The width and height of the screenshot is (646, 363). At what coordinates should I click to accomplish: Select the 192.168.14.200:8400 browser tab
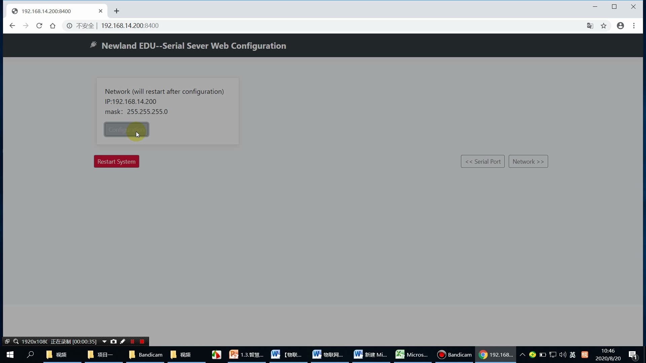pyautogui.click(x=57, y=11)
